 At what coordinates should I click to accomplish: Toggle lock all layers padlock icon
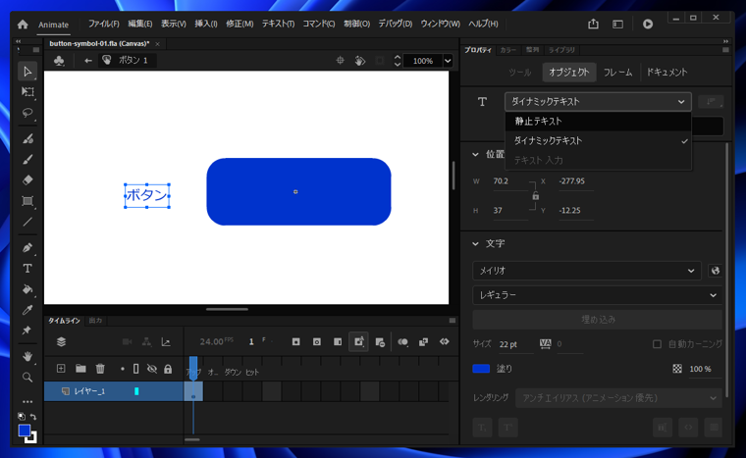coord(168,369)
